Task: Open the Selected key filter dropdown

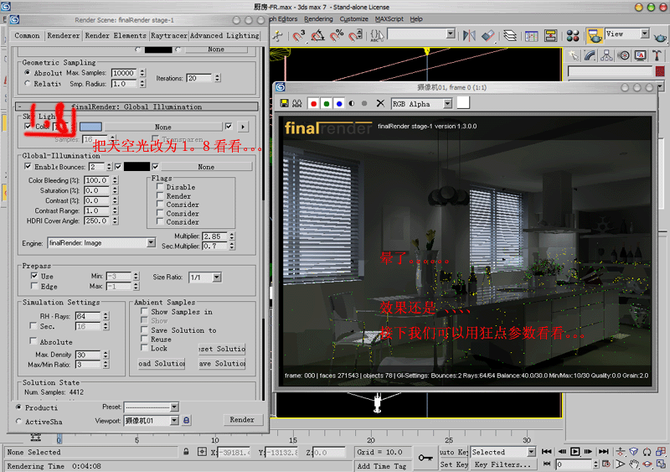Action: (503, 452)
